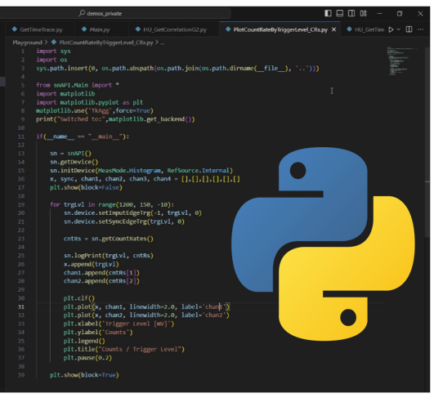The width and height of the screenshot is (434, 398).
Task: Click Python icon on Main.py tab
Action: (x=84, y=29)
